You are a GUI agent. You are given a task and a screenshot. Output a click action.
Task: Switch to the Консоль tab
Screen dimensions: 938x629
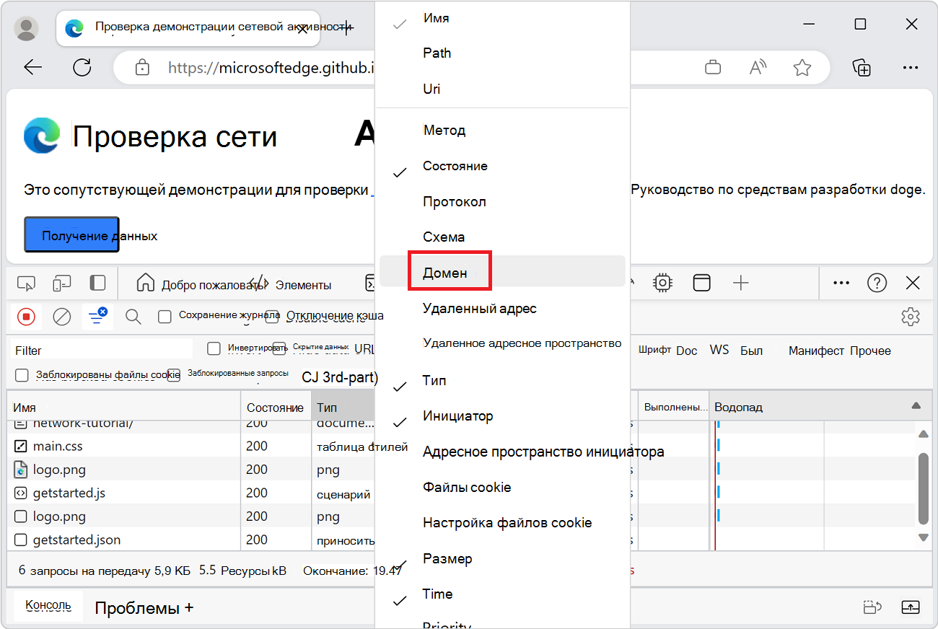coord(46,607)
